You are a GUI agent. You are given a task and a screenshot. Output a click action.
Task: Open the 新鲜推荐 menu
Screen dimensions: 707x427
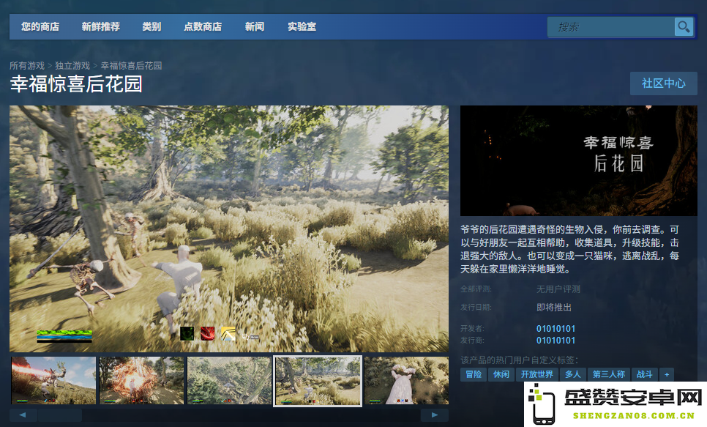click(100, 26)
